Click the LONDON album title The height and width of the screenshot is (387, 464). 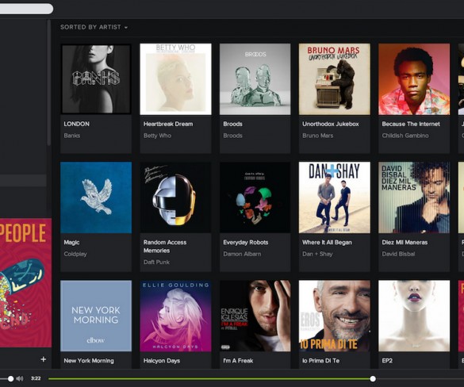tap(77, 124)
